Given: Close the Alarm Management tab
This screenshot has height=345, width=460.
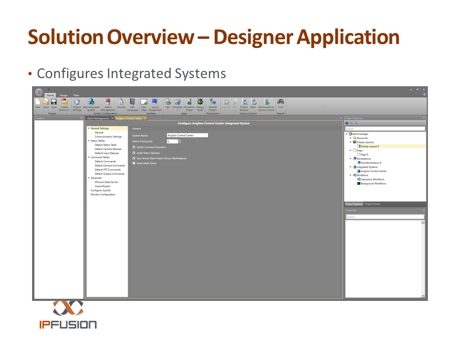Looking at the screenshot, I should pyautogui.click(x=112, y=118).
